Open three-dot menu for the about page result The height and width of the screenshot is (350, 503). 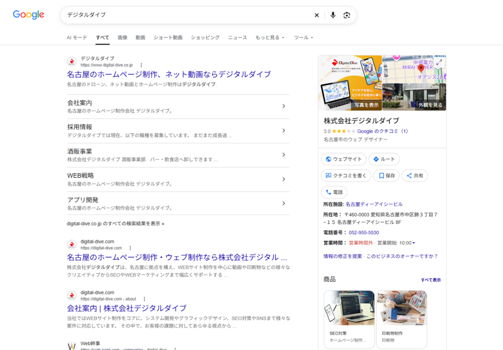pyautogui.click(x=144, y=299)
